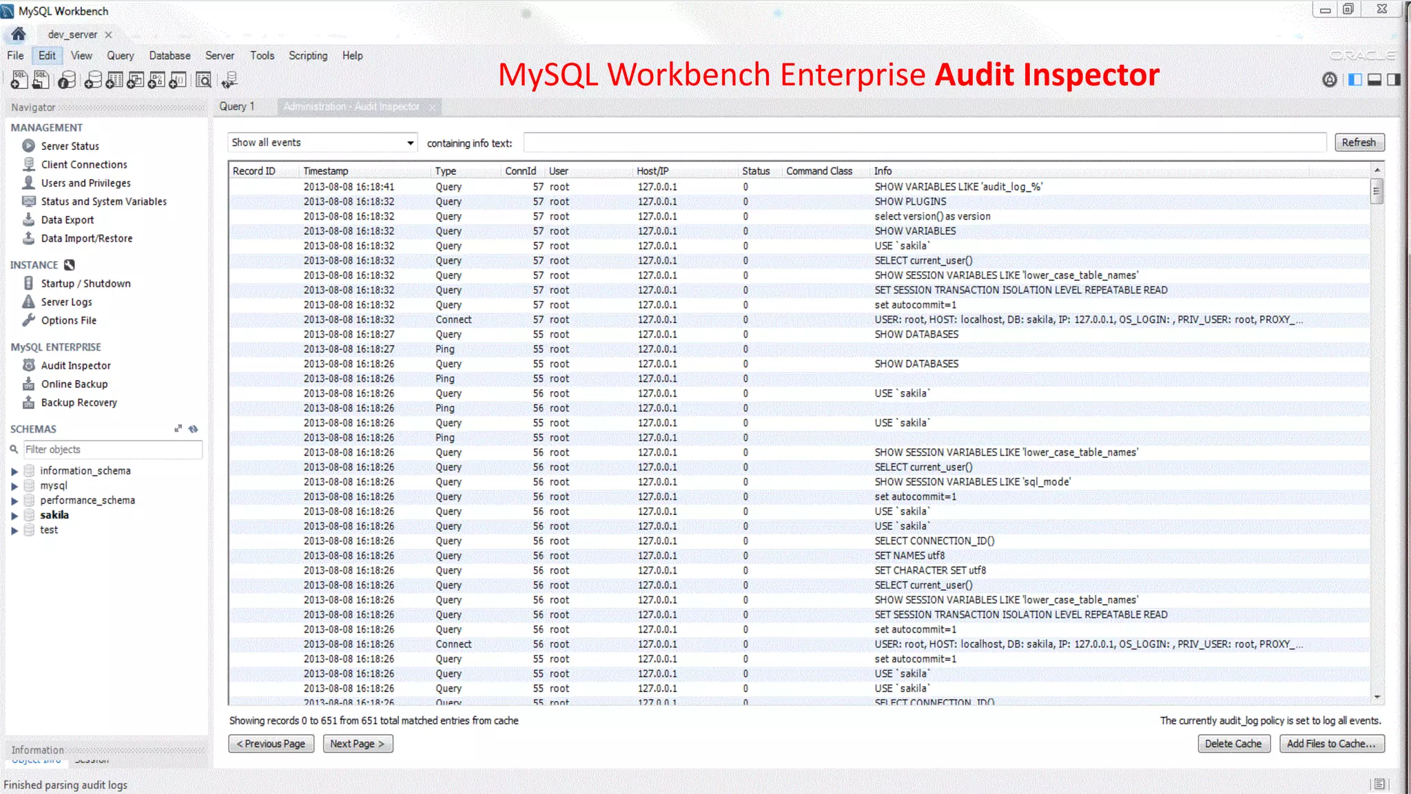Toggle the bottom output panel
The width and height of the screenshot is (1411, 794).
pos(1374,80)
